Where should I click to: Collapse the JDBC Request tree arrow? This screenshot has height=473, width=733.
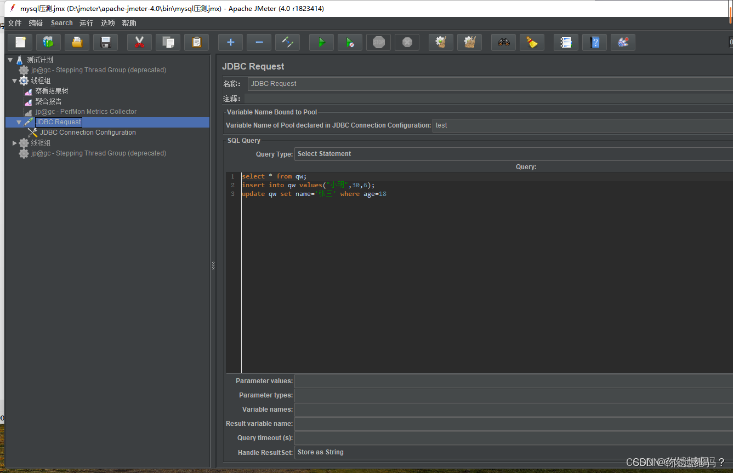19,122
